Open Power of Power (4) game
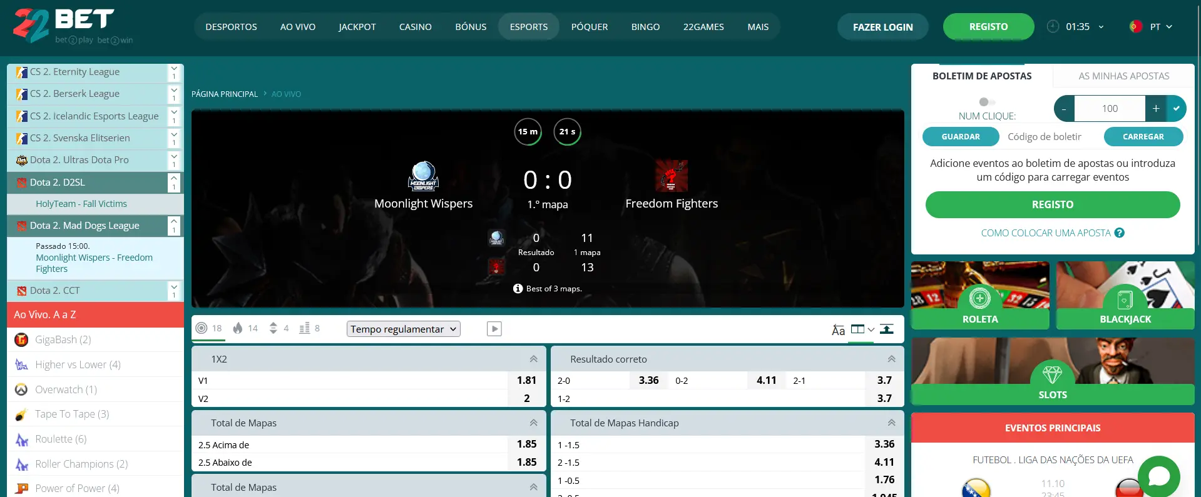Screen dimensions: 1201x497 point(95,488)
